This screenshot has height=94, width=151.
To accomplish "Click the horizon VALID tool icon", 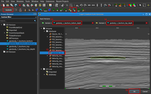I will [46, 10].
